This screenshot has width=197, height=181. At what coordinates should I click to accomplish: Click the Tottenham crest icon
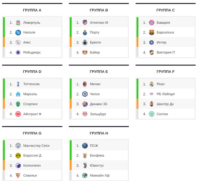click(18, 84)
